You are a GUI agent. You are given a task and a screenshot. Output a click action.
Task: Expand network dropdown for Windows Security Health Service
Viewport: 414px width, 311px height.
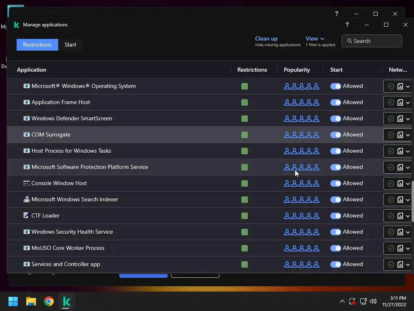(408, 232)
